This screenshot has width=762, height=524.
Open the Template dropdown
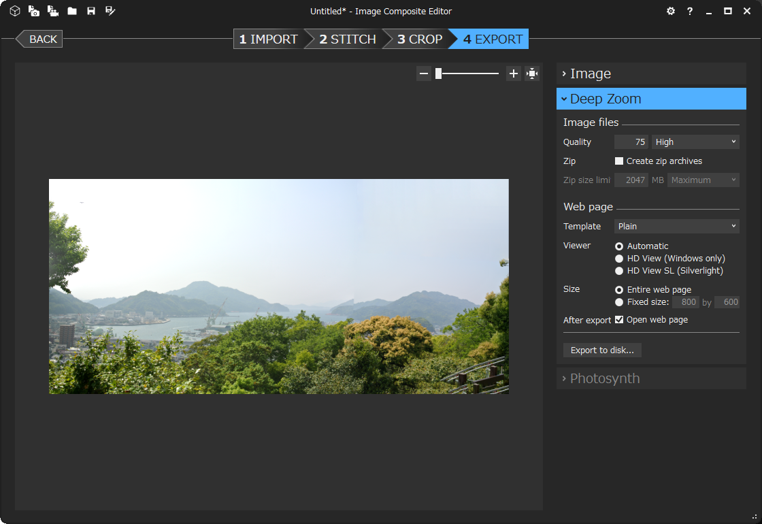676,225
